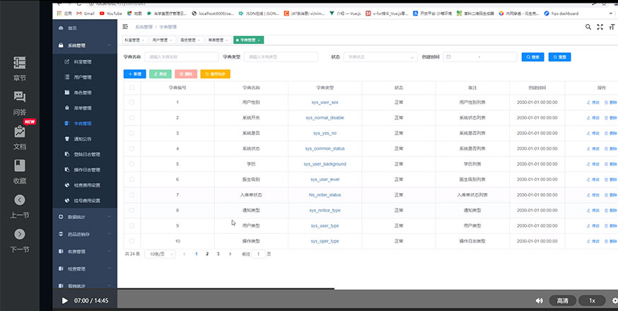
Task: Go to next section (下一节)
Action: (20, 235)
